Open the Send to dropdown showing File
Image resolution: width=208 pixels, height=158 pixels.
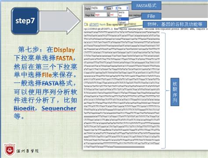123,8
